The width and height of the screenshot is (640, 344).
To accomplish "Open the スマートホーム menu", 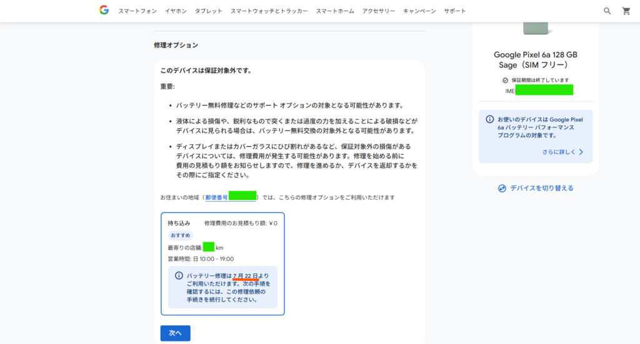I will point(335,11).
